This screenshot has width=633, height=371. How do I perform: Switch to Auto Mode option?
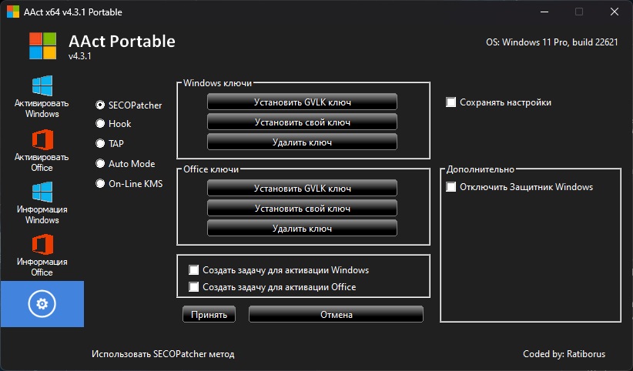pyautogui.click(x=100, y=163)
